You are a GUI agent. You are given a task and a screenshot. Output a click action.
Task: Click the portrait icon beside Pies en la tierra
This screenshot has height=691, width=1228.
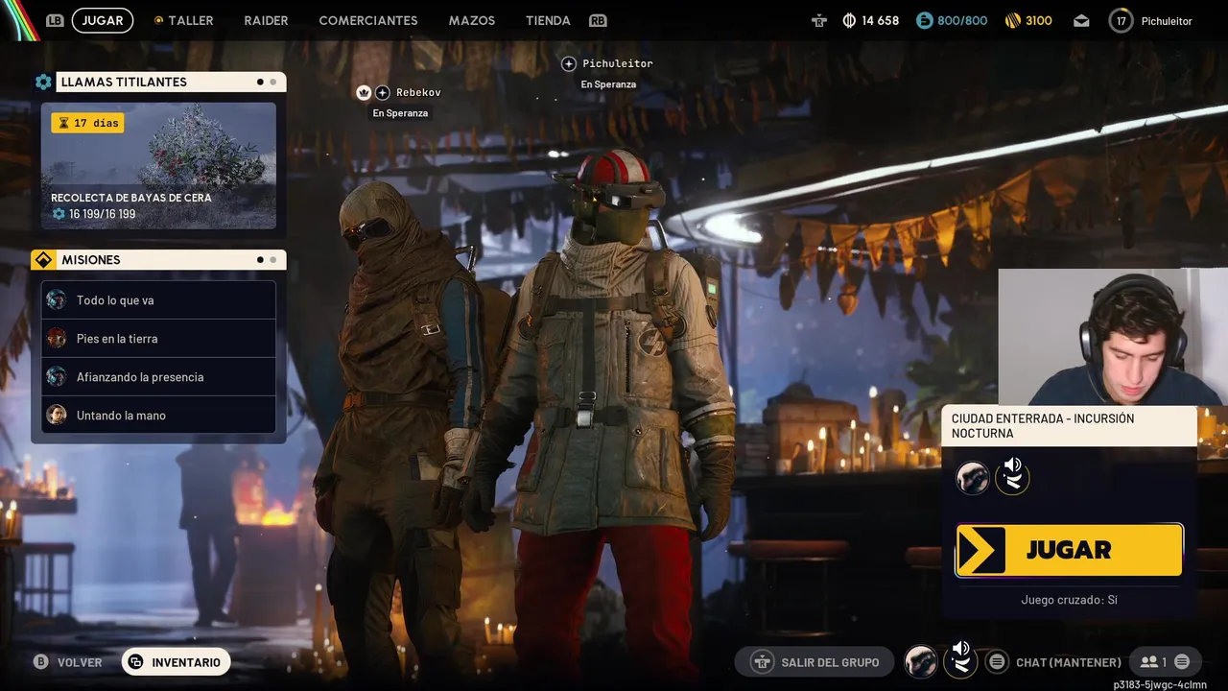point(57,338)
